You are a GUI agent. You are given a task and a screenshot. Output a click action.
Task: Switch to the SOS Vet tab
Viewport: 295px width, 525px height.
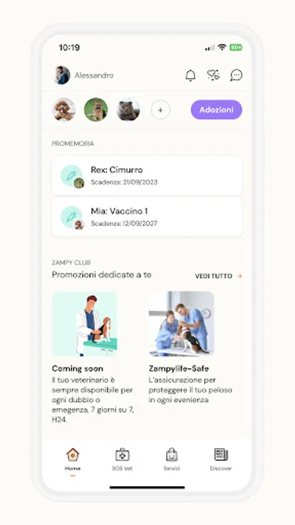(x=122, y=460)
